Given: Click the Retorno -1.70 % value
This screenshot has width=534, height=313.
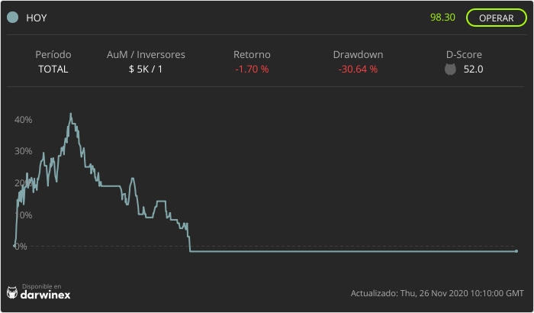Looking at the screenshot, I should coord(252,69).
